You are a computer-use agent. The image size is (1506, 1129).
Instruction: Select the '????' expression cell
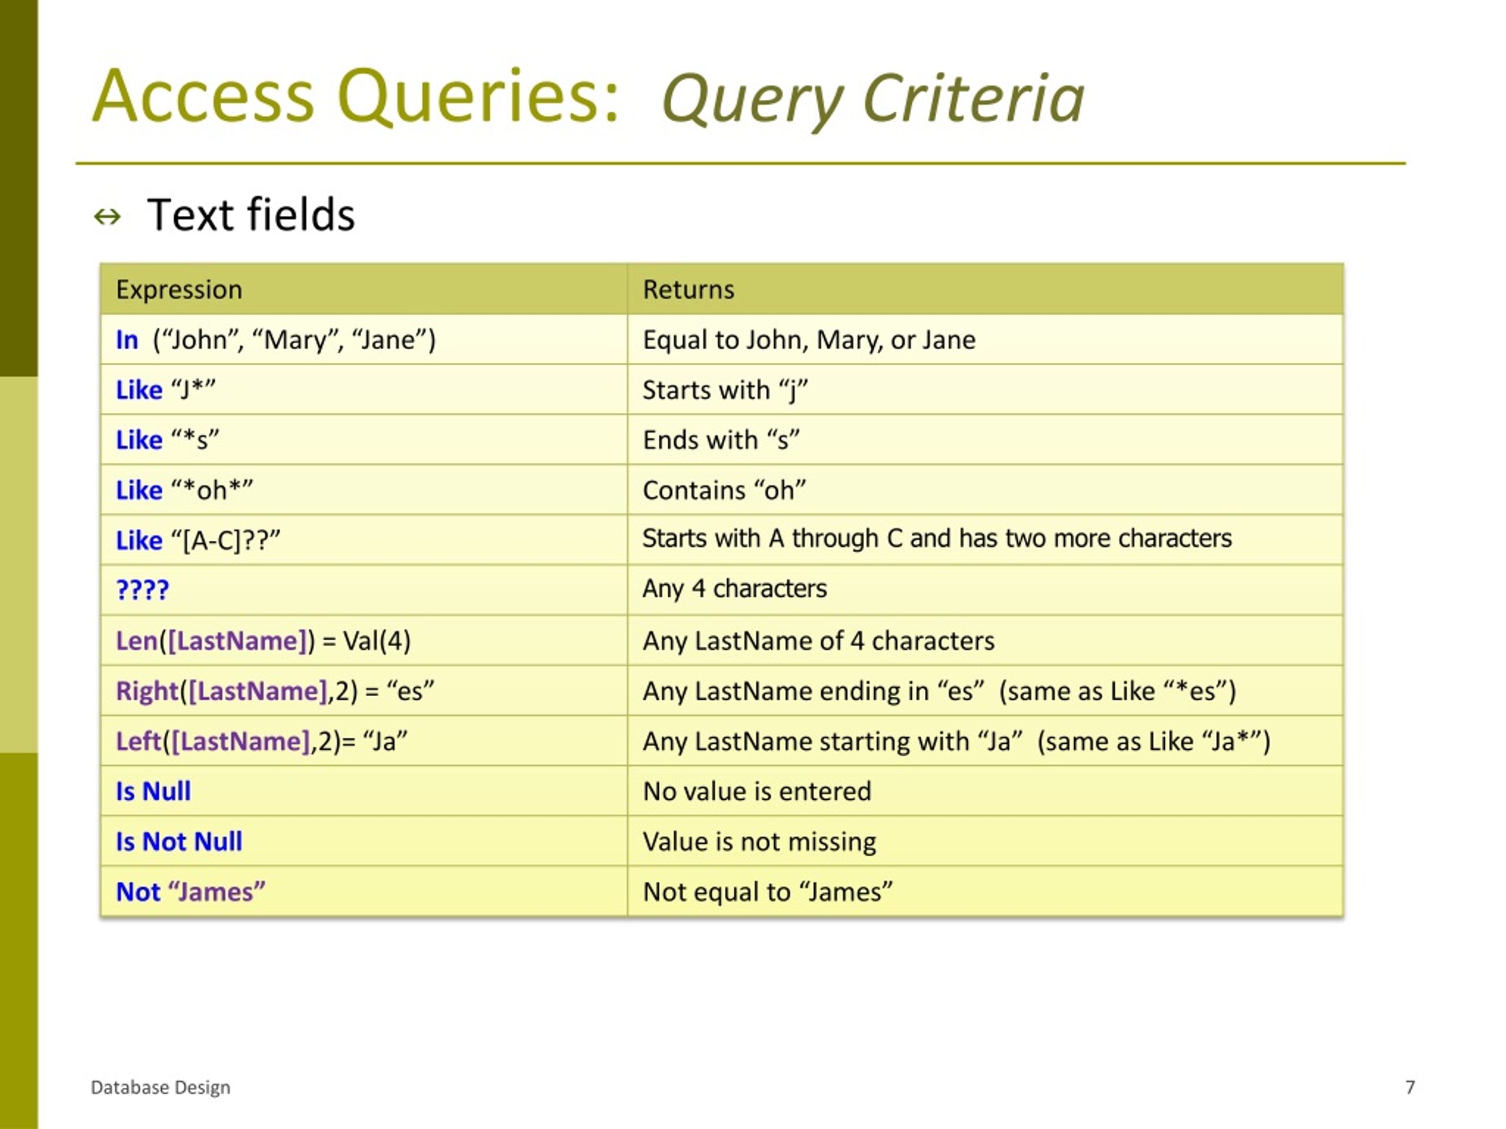364,590
